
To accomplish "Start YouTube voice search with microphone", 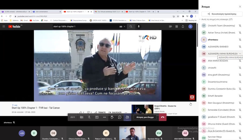I will tap(139, 27).
